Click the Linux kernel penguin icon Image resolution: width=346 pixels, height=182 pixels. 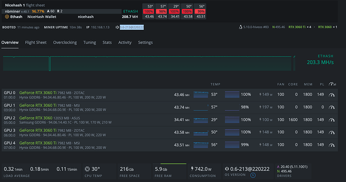point(240,27)
